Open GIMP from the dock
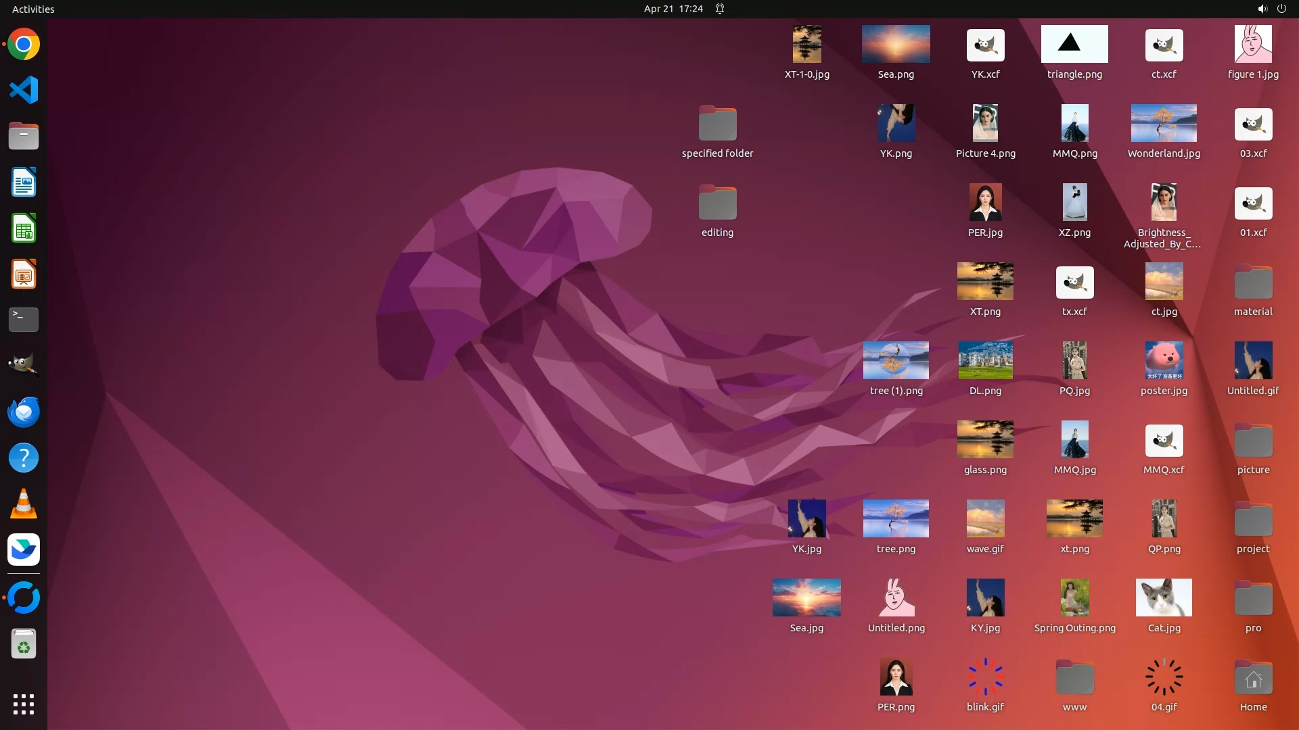The width and height of the screenshot is (1299, 730). click(24, 365)
